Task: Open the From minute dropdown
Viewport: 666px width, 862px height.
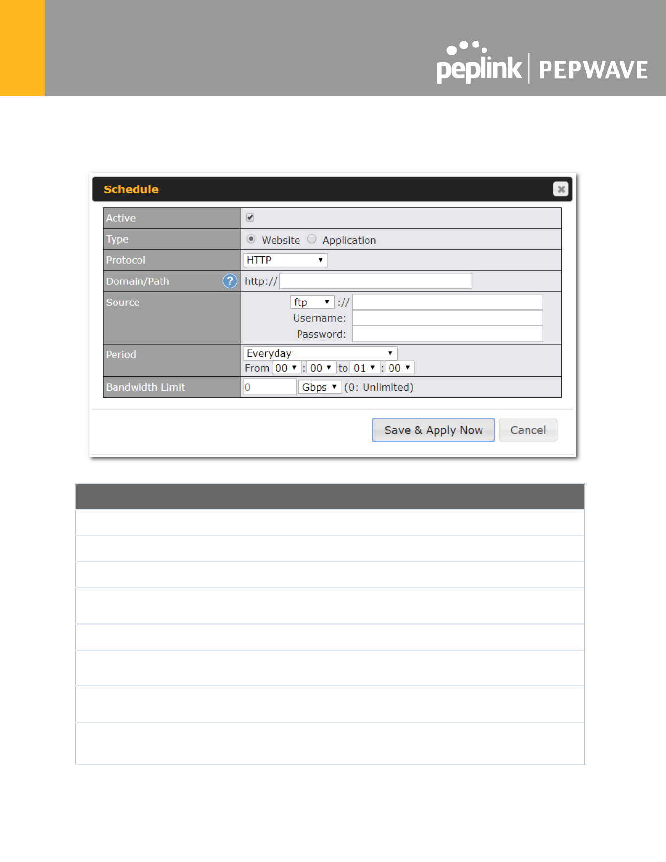Action: coord(321,368)
